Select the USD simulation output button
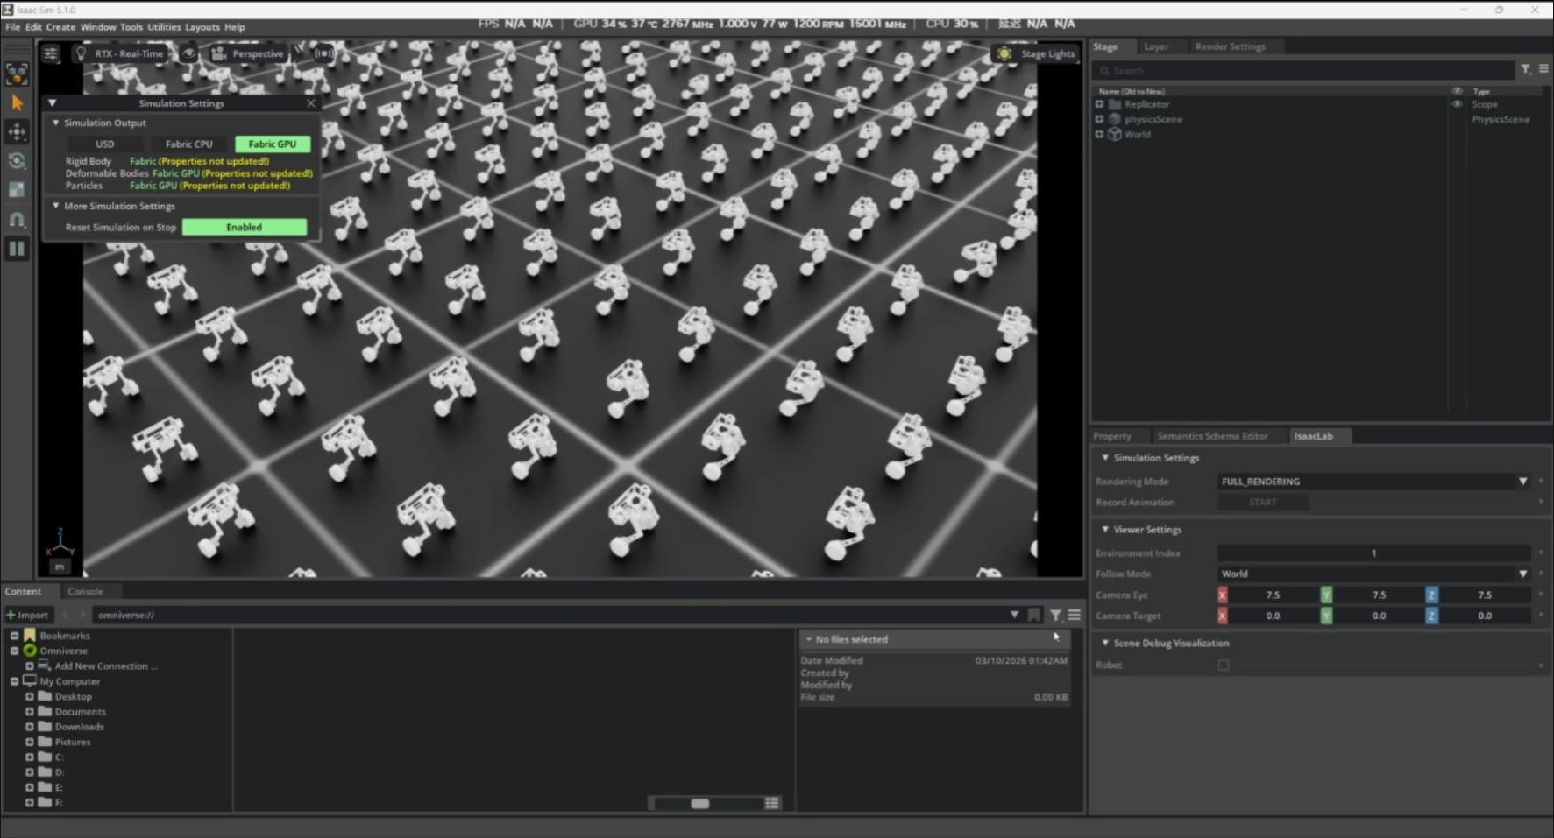1554x838 pixels. (104, 144)
